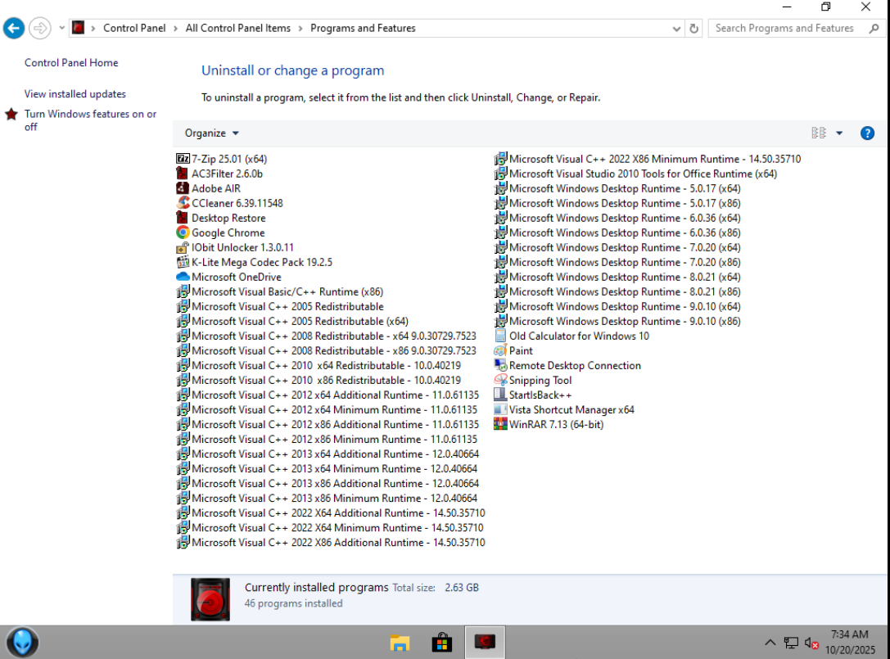Click the muted speaker tray icon
Viewport: 890px width, 659px height.
point(811,643)
